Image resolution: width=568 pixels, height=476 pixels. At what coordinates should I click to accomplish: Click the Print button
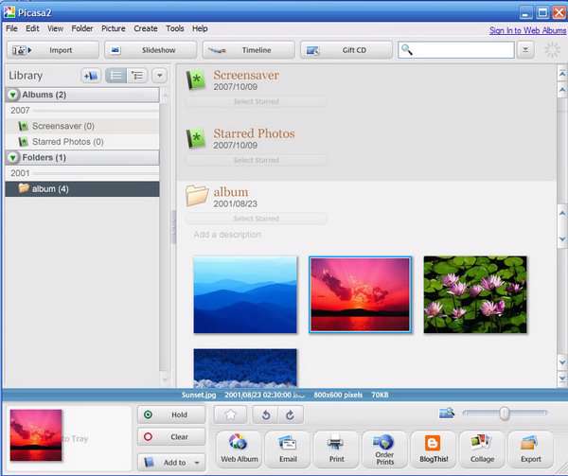pyautogui.click(x=336, y=450)
